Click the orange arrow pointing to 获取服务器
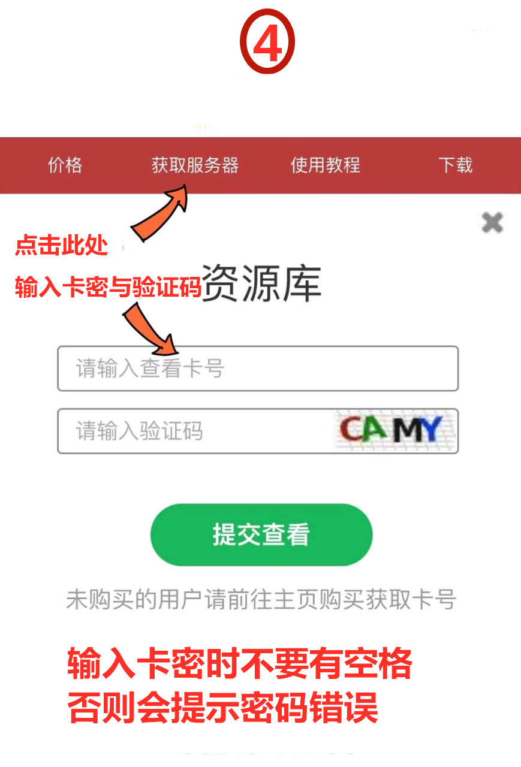Screen dimensions: 521x767 coord(160,213)
